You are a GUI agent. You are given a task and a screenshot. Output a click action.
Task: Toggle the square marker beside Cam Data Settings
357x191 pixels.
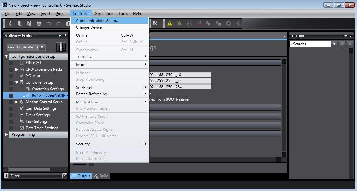[x=11, y=108]
